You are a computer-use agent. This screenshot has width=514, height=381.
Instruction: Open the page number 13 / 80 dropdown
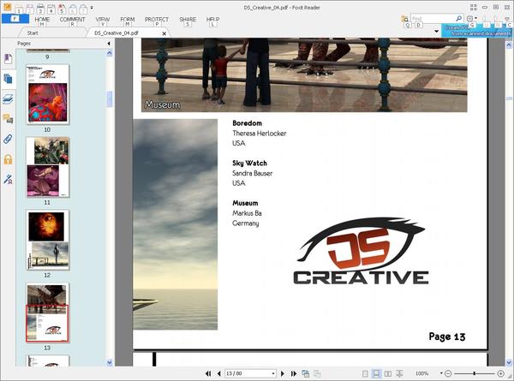pyautogui.click(x=272, y=373)
